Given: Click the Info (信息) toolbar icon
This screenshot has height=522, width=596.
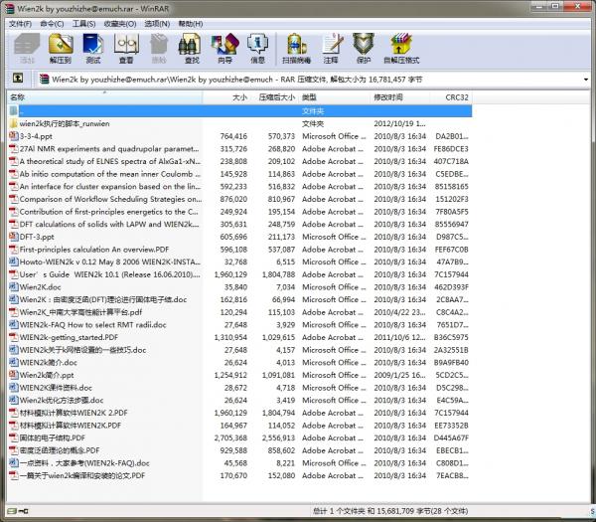Looking at the screenshot, I should (x=257, y=48).
